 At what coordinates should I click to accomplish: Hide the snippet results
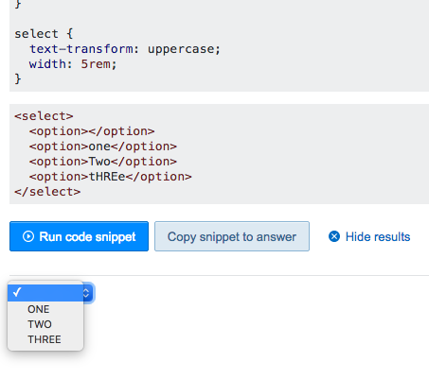click(x=369, y=236)
